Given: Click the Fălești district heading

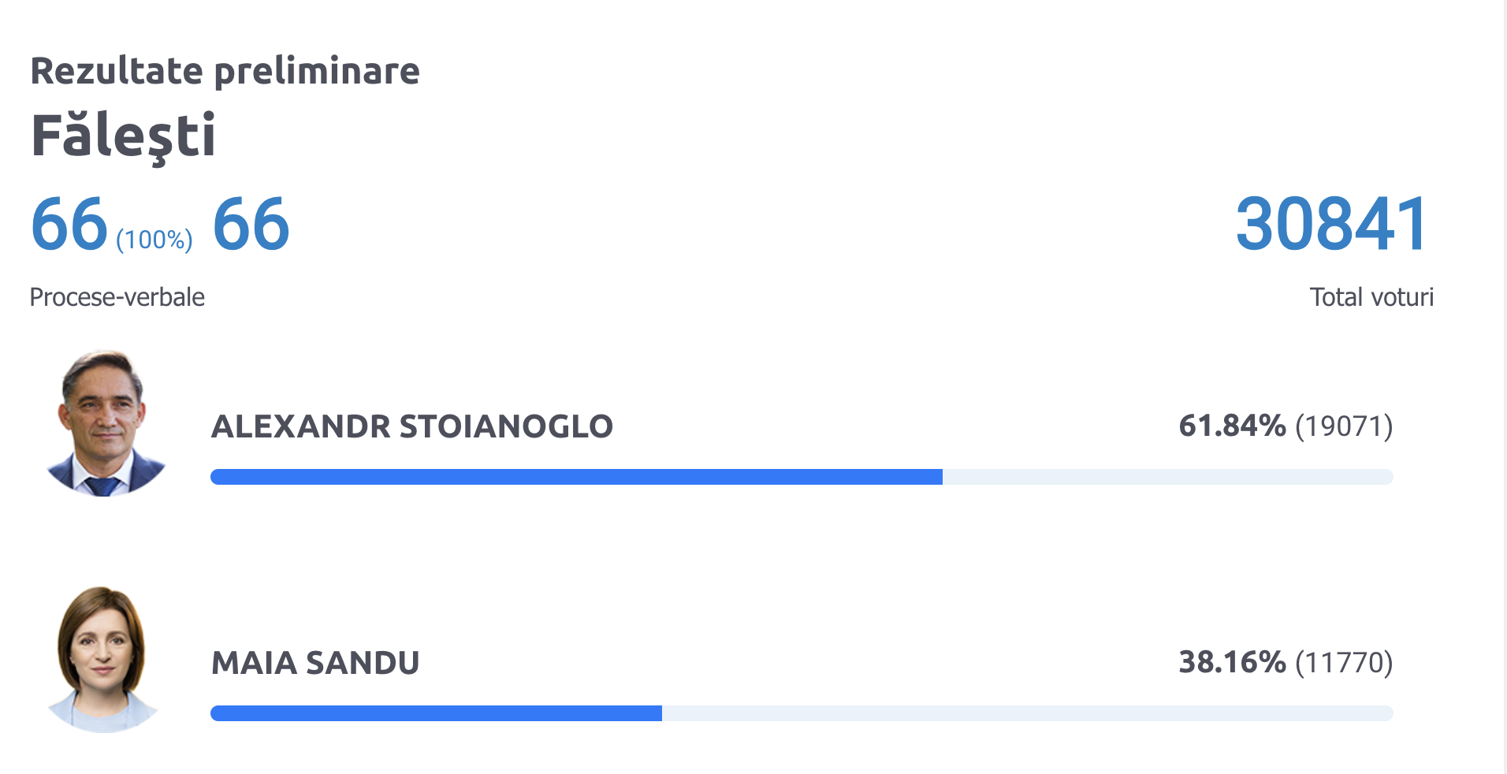Looking at the screenshot, I should (x=123, y=136).
